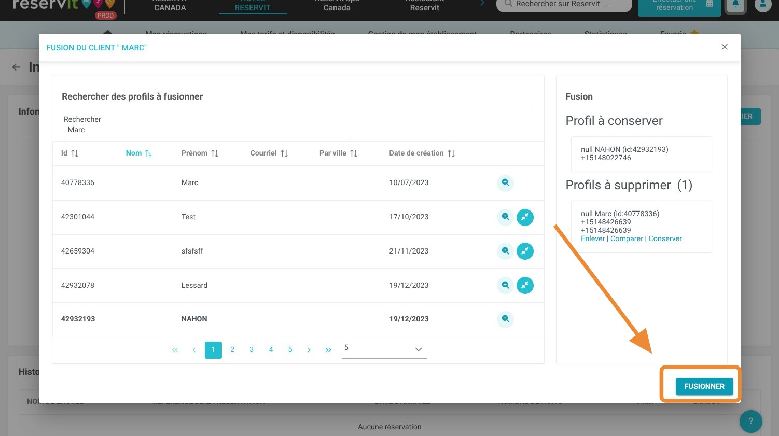Sort table by Courriel column
This screenshot has height=436, width=779.
pos(269,153)
